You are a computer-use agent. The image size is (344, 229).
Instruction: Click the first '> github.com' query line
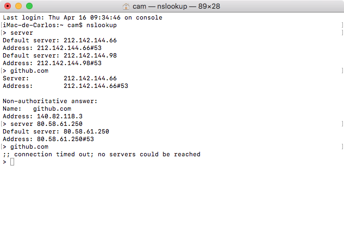point(26,71)
